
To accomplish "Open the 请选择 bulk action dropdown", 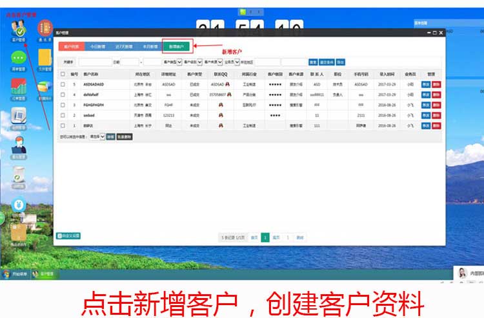I will tap(97, 136).
